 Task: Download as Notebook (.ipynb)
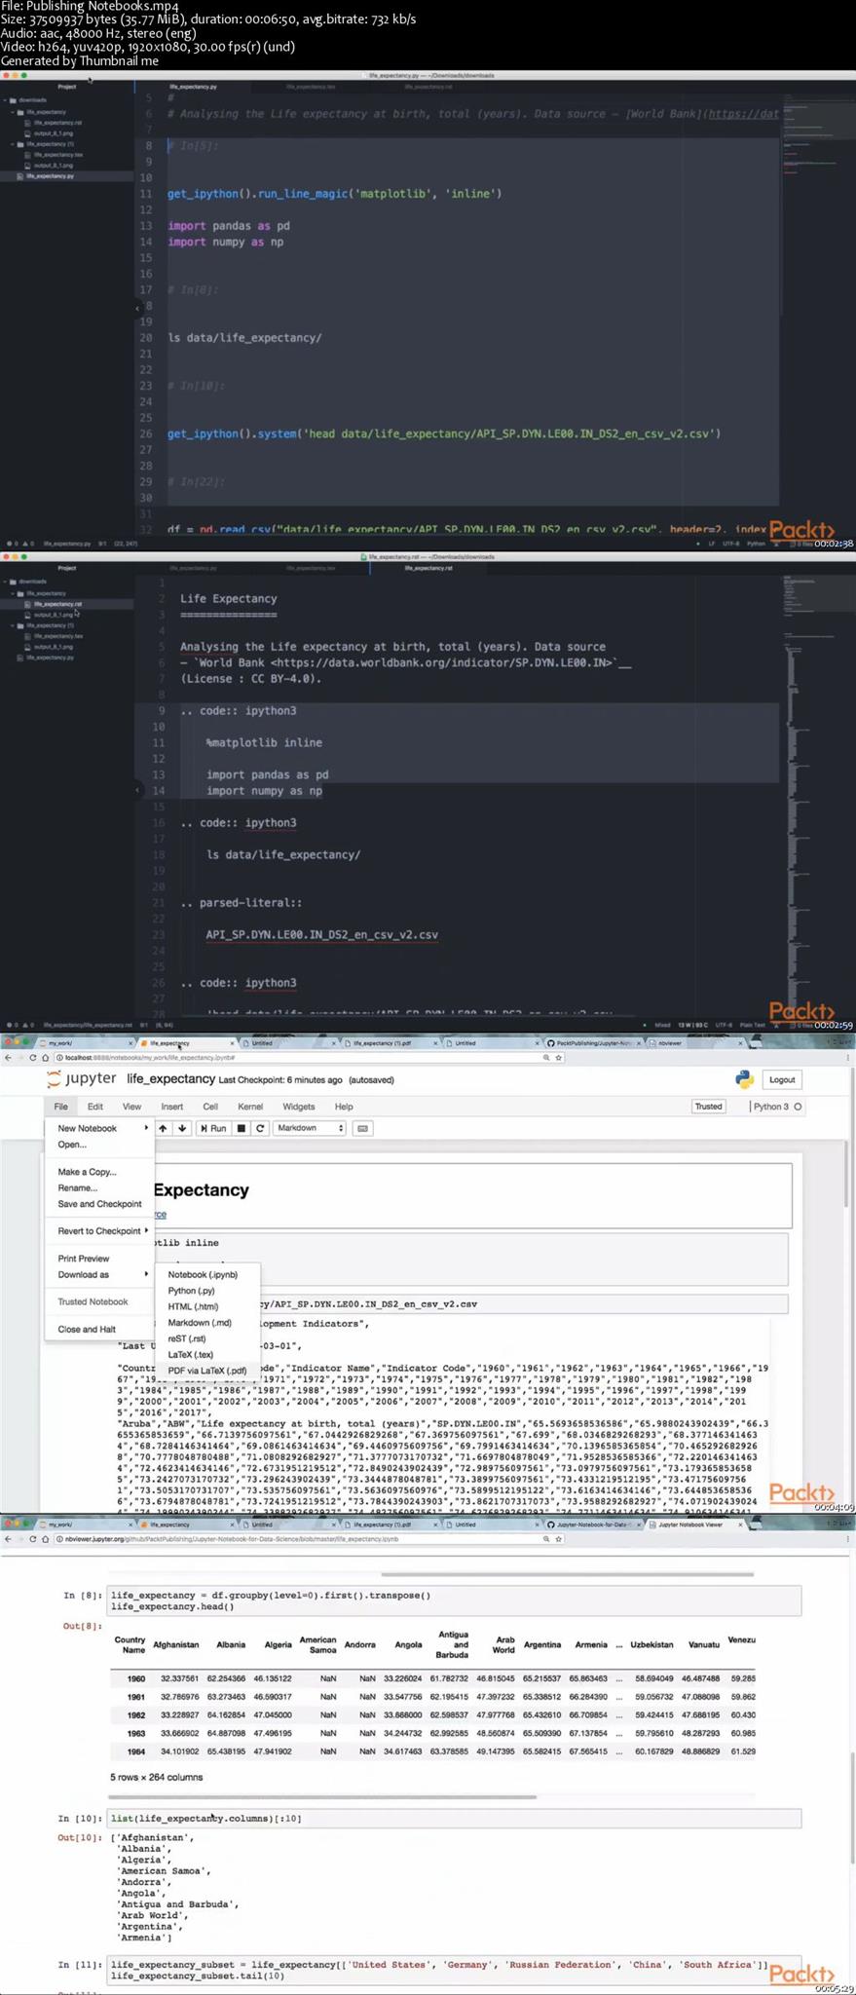pos(205,1274)
